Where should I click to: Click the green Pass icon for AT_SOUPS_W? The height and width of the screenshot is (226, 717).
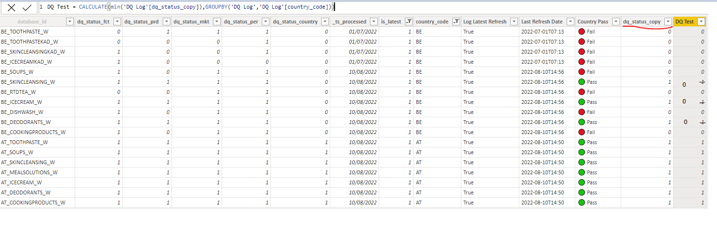(582, 152)
